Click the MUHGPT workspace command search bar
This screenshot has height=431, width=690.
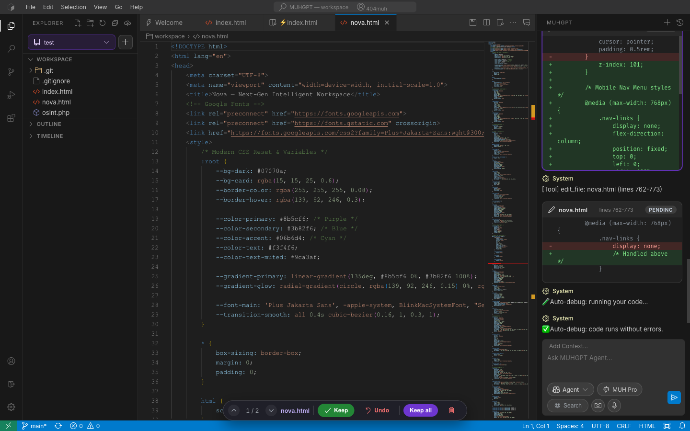tap(345, 7)
